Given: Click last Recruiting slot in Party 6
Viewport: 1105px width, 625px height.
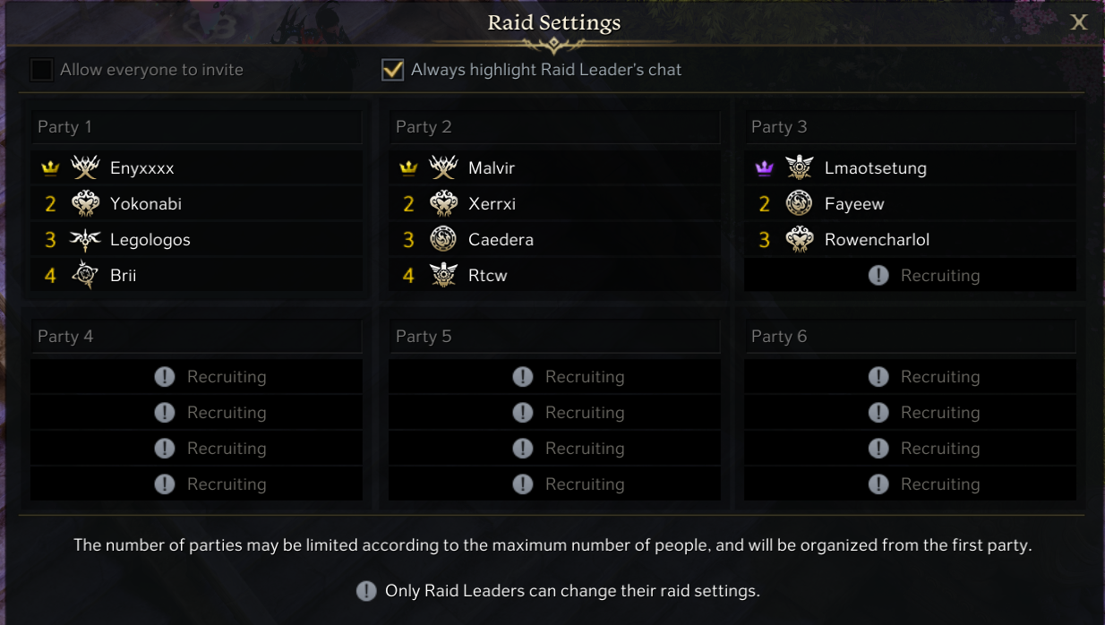Looking at the screenshot, I should 910,484.
